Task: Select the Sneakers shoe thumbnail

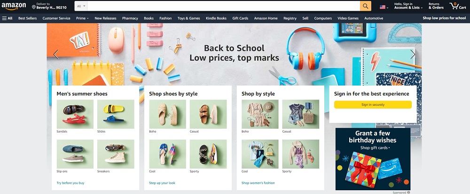Action: tap(116, 154)
